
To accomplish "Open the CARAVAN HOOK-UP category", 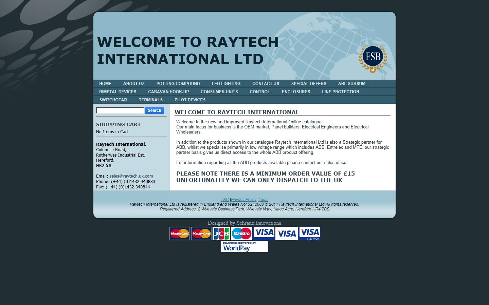I will [168, 92].
